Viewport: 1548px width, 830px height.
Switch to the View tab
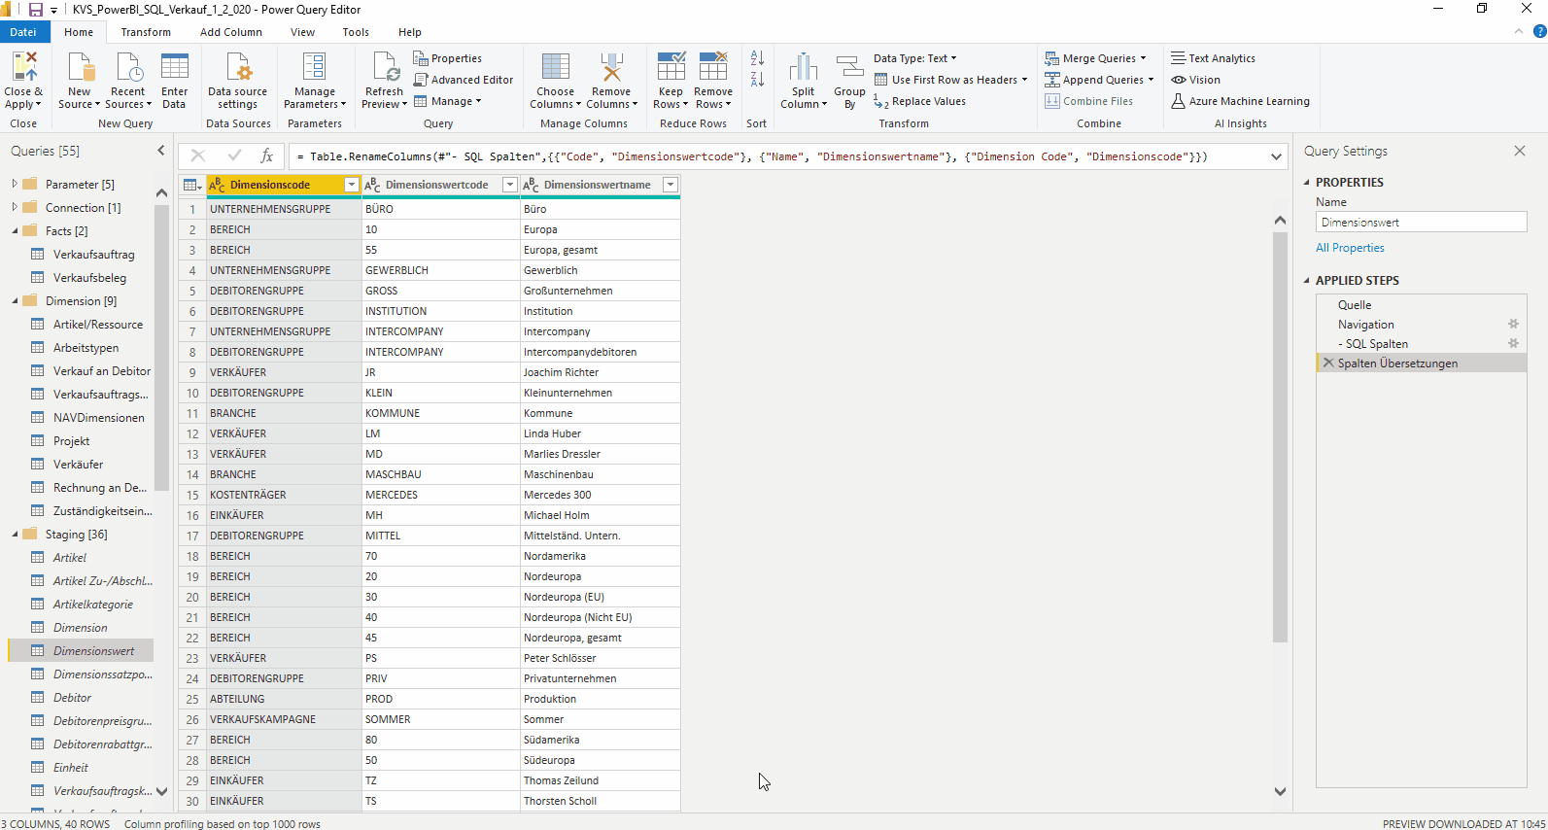[303, 32]
